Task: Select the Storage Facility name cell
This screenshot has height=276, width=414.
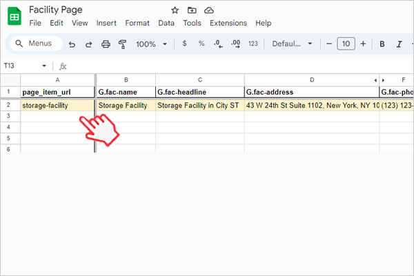Action: coord(126,105)
